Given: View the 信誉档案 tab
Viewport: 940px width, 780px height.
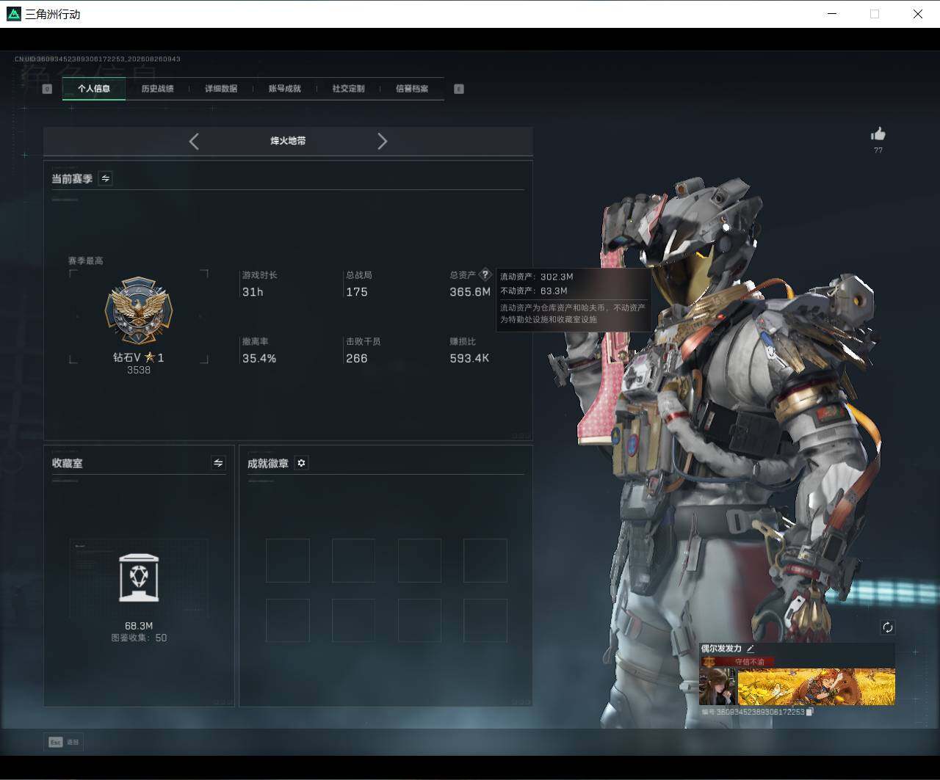Looking at the screenshot, I should pos(412,89).
